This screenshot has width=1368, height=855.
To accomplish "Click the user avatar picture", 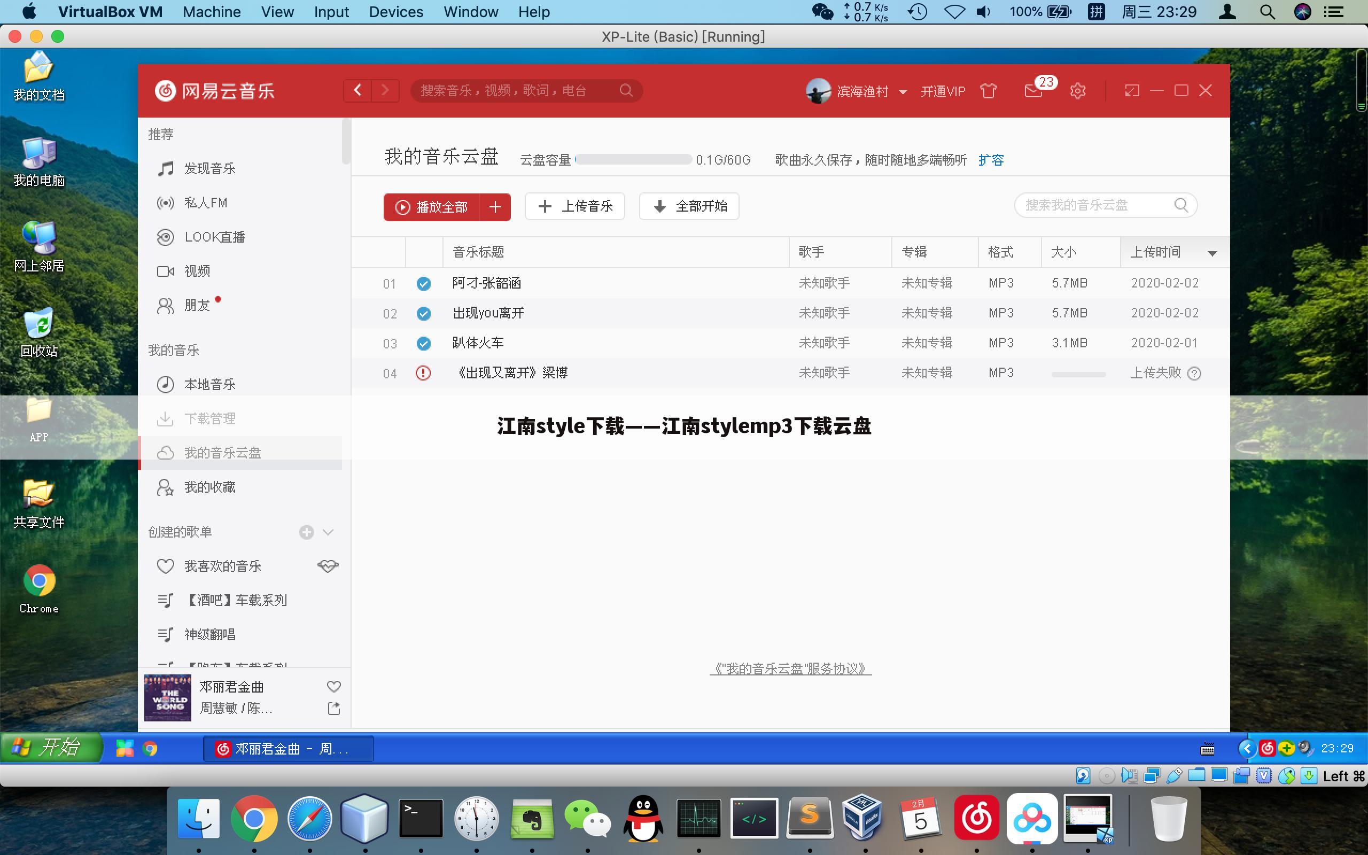I will (818, 90).
